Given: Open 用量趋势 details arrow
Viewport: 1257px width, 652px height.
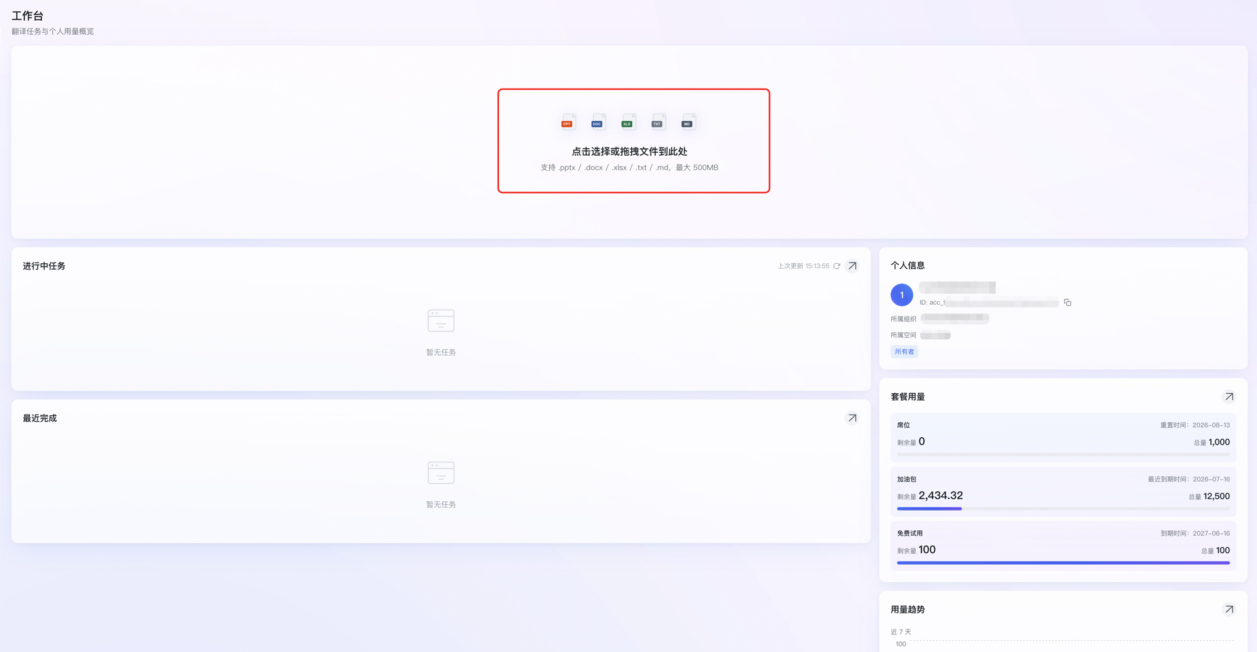Looking at the screenshot, I should click(x=1229, y=609).
